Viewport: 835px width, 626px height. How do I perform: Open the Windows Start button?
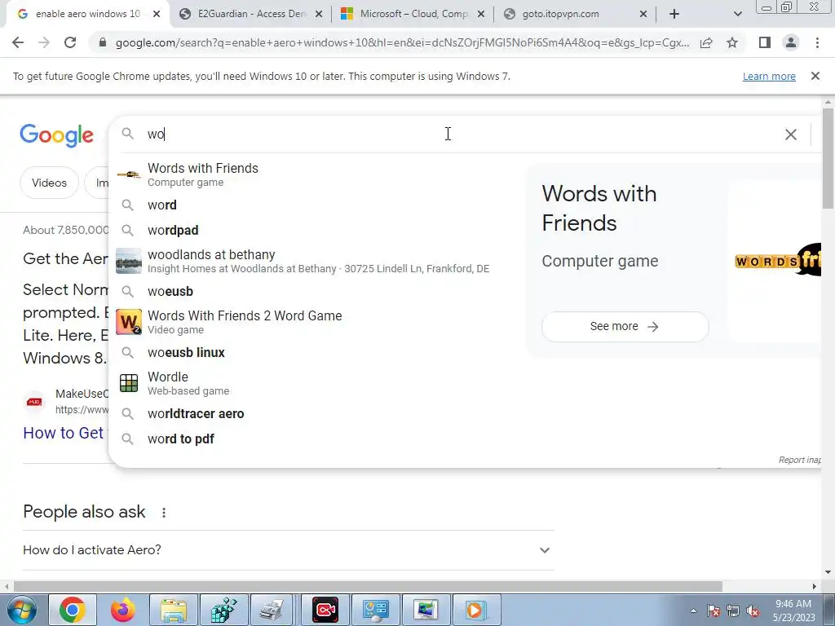point(22,610)
